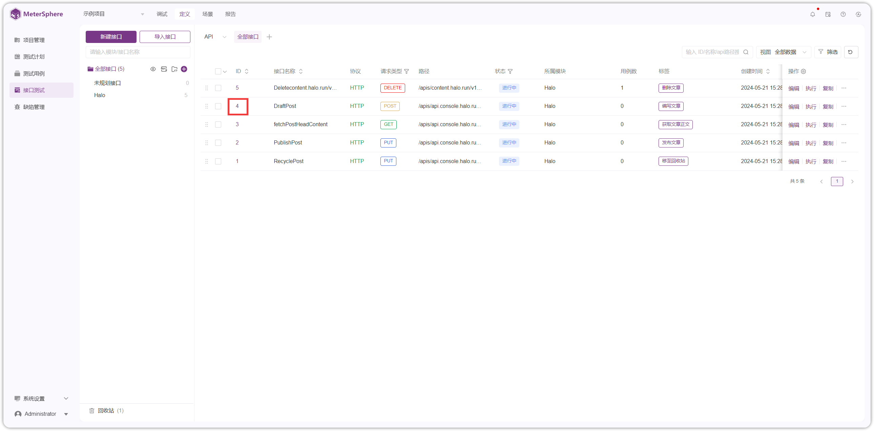This screenshot has height=431, width=874.
Task: Click the search magnifier icon
Action: pos(746,52)
